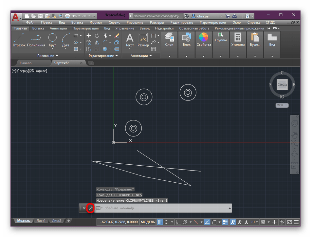Select the Текст annotation tool
The width and height of the screenshot is (311, 237).
point(130,40)
